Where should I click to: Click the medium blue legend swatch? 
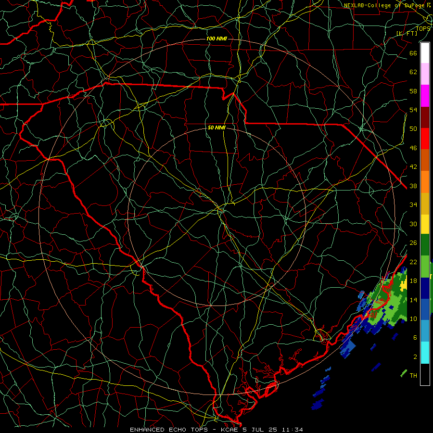point(425,309)
